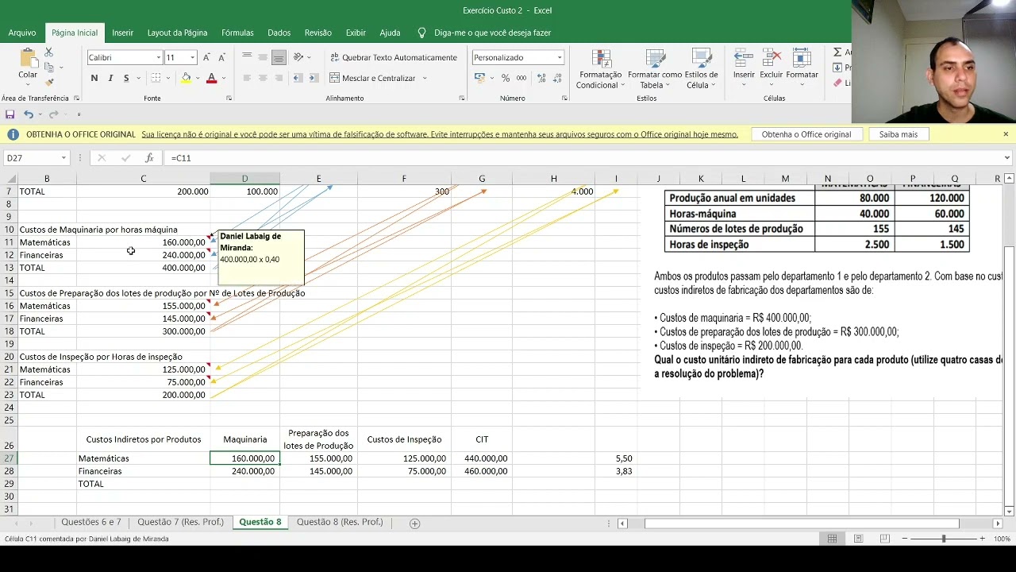This screenshot has height=572, width=1016.
Task: Click the increase font size icon
Action: [206, 57]
